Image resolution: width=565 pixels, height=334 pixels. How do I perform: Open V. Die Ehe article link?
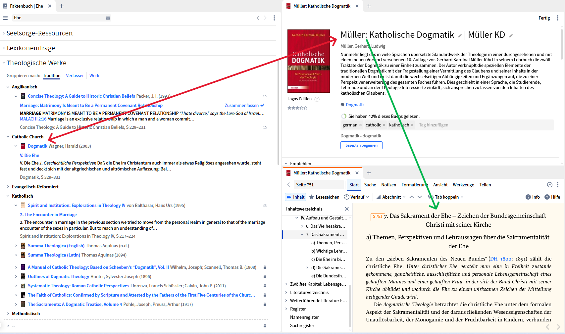pos(29,155)
